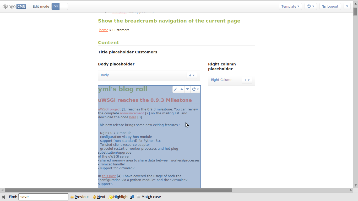Open the home breadcrumb link
Viewport: 358px width, 201px height.
pos(104,30)
